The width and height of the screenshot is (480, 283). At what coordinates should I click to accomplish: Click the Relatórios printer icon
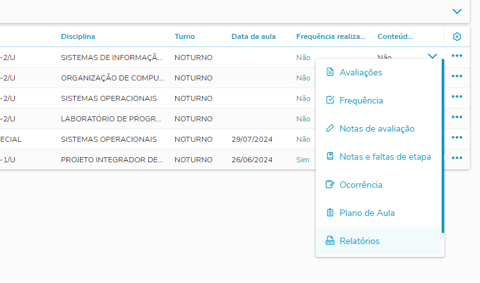point(330,241)
